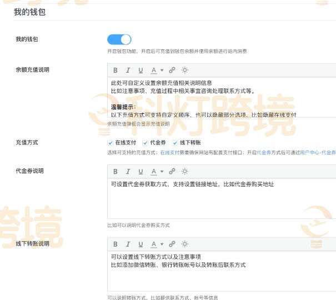
Task: Click insert link icon in 线下转账说明 editor
Action: pyautogui.click(x=172, y=244)
